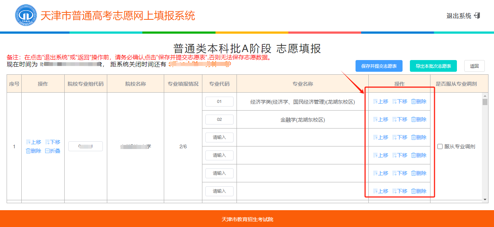
Task: Delete the sixth major row
Action: pyautogui.click(x=419, y=191)
